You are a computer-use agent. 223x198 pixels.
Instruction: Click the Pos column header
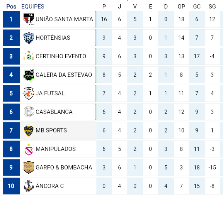click(11, 7)
